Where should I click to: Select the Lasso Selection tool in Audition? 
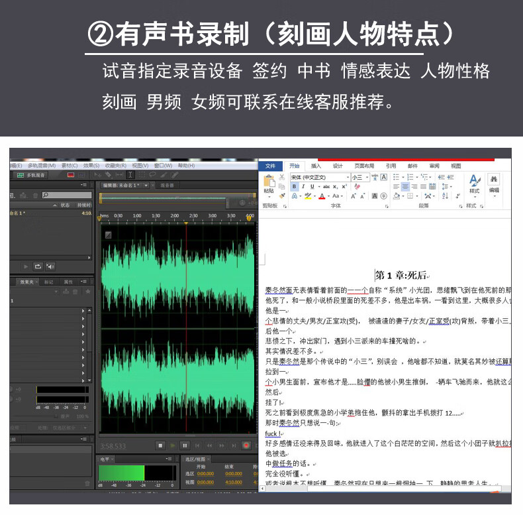tap(153, 174)
